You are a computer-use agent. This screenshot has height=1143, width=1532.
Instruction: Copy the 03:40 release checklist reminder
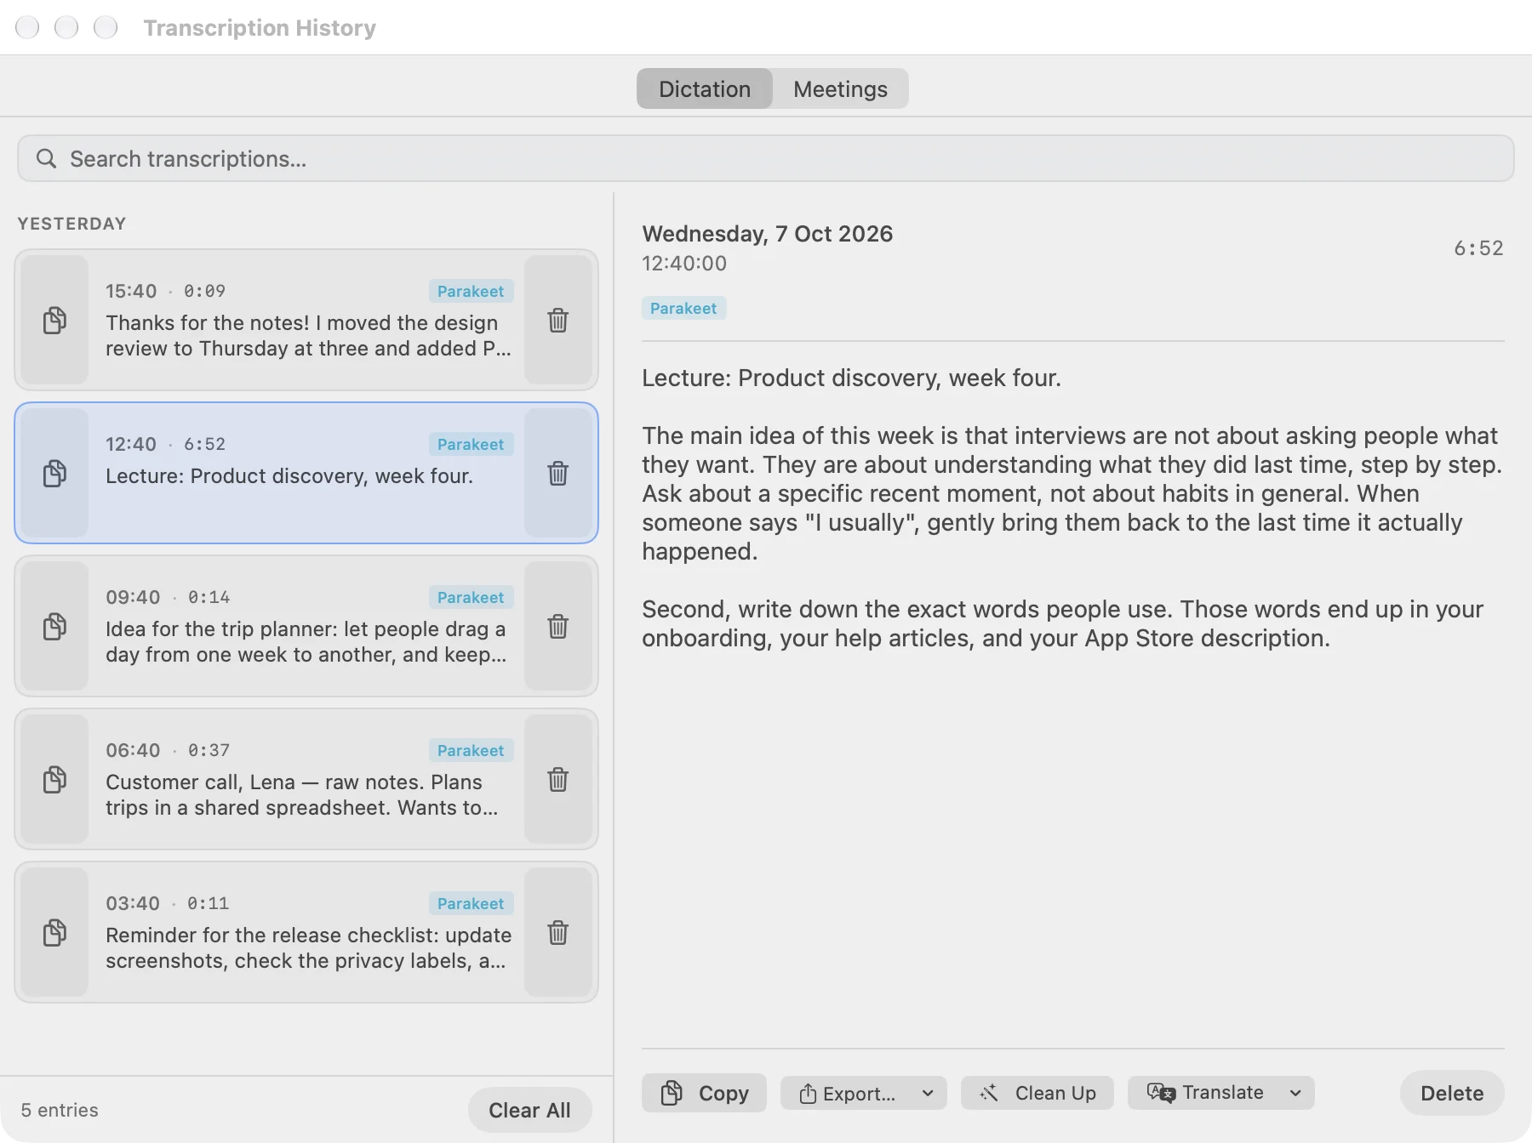[54, 932]
